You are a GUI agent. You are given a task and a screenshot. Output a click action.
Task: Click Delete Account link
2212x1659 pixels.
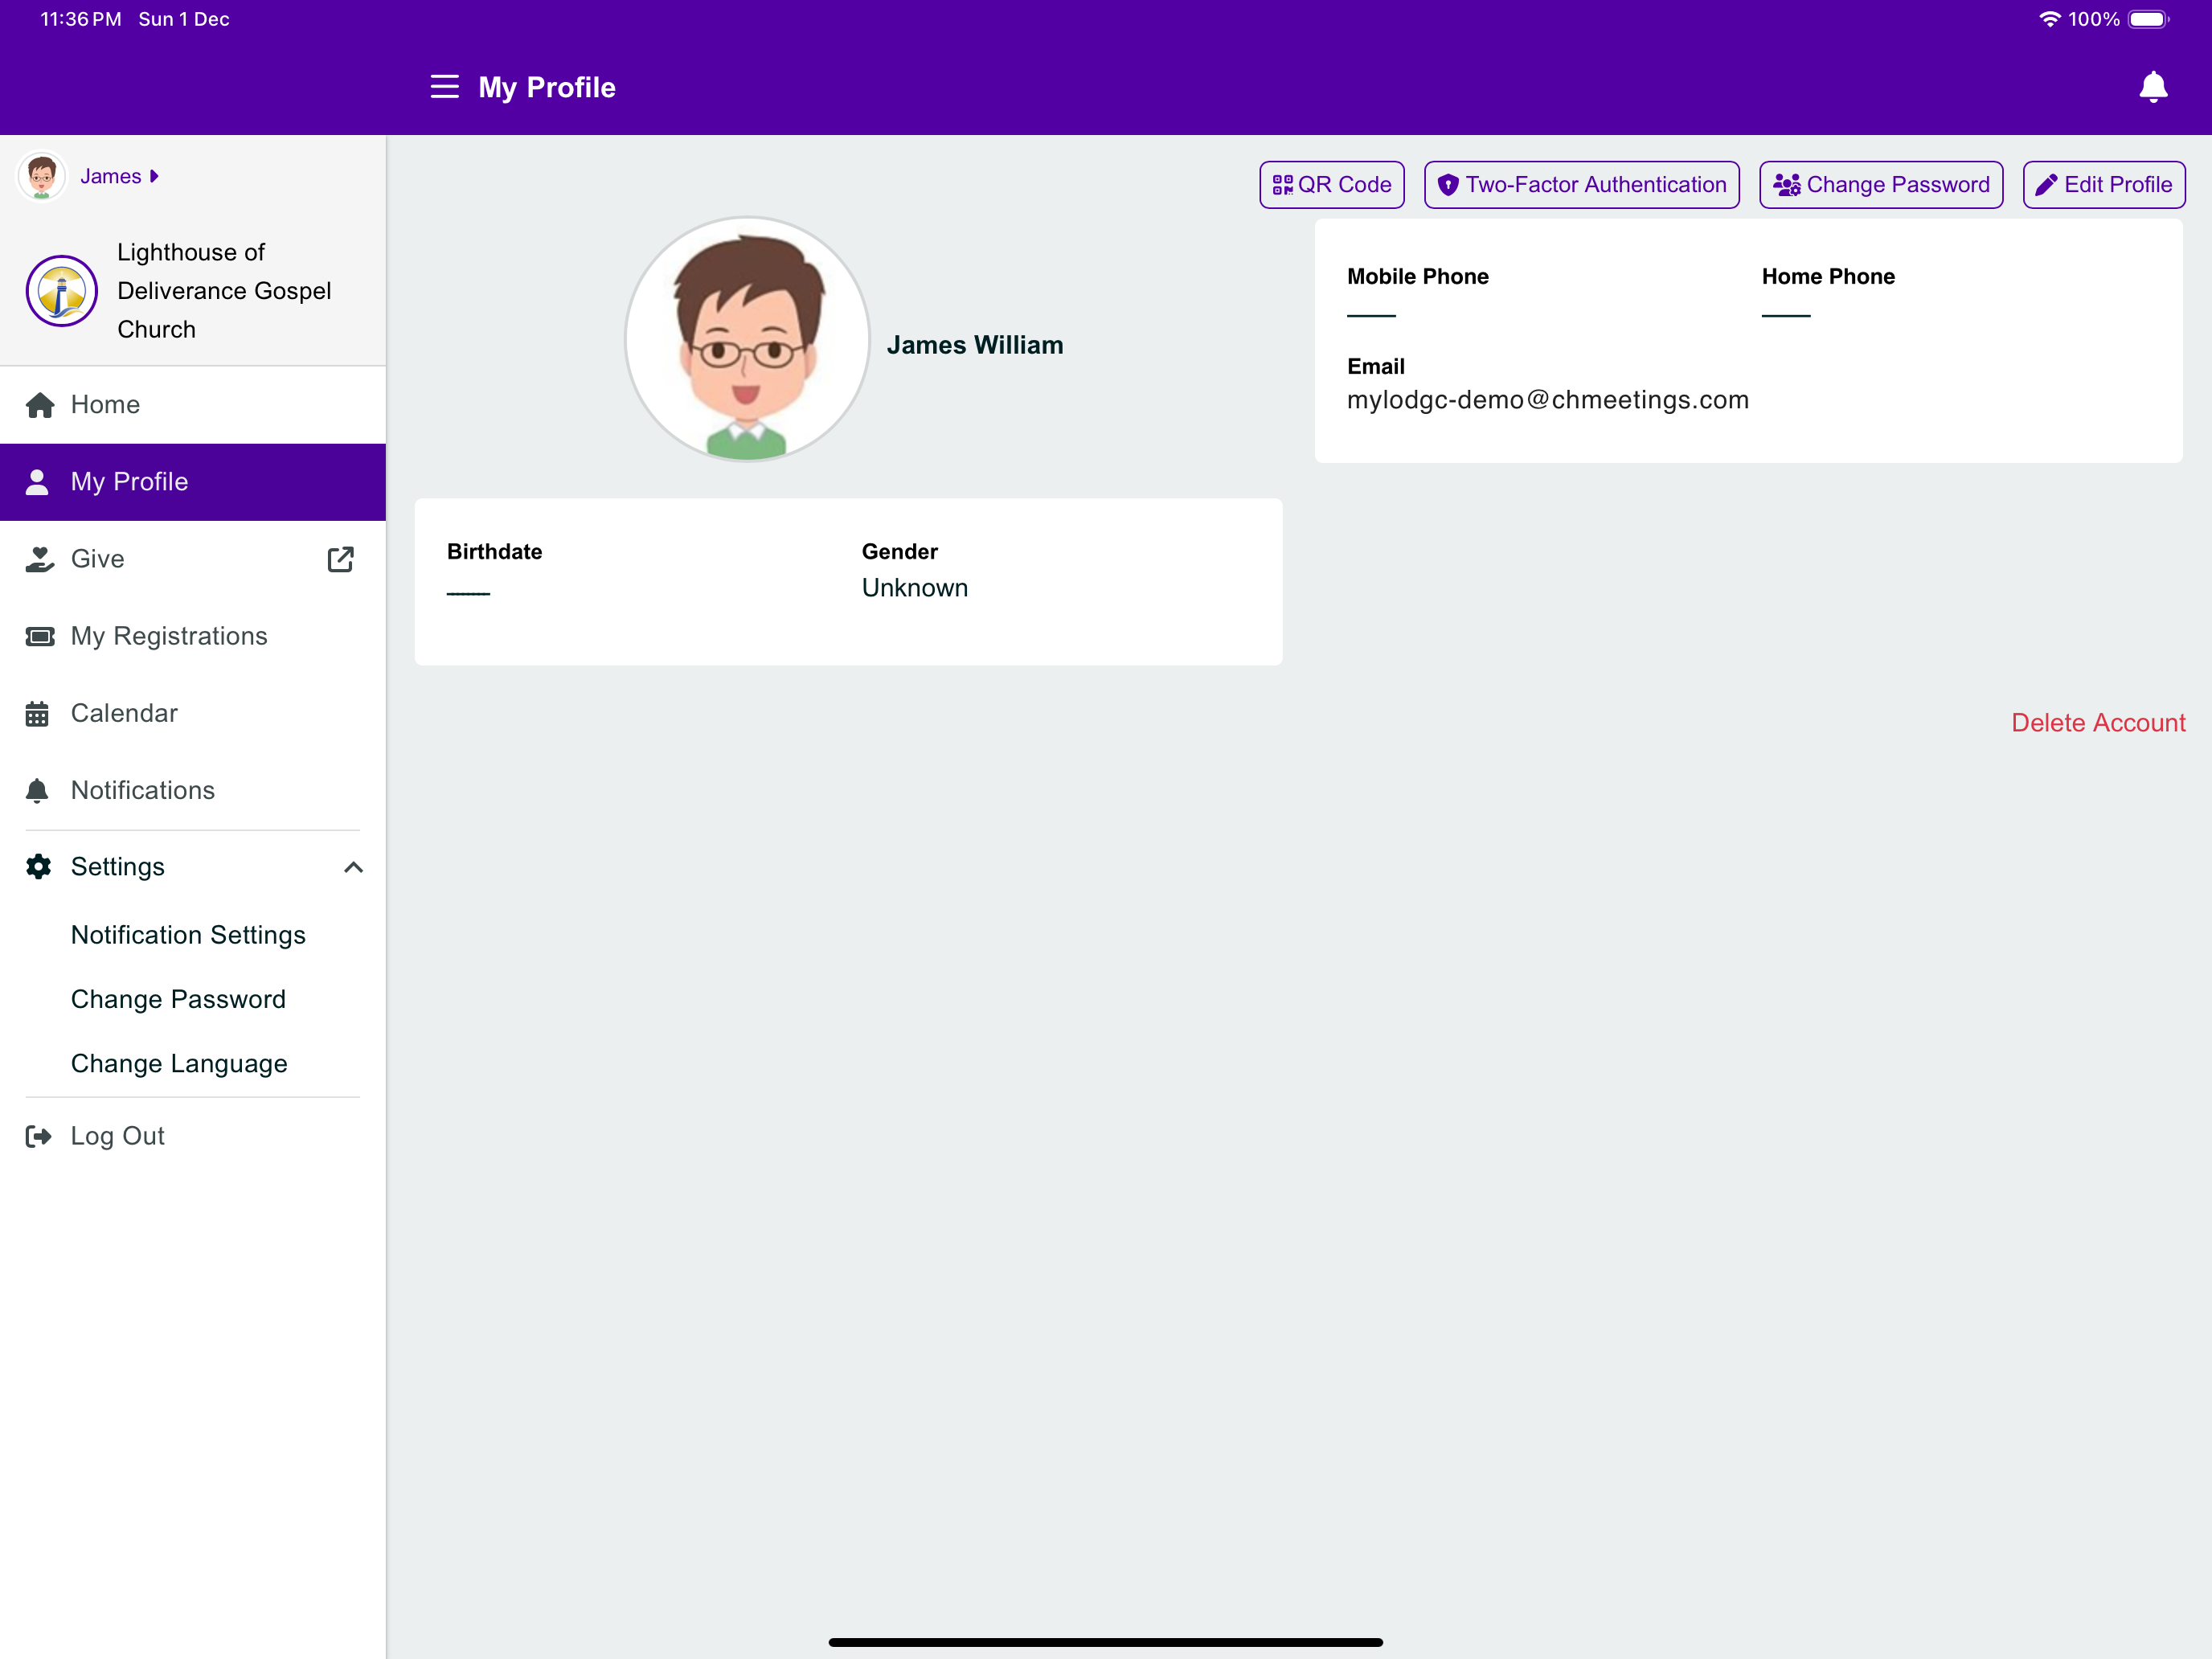(x=2098, y=723)
